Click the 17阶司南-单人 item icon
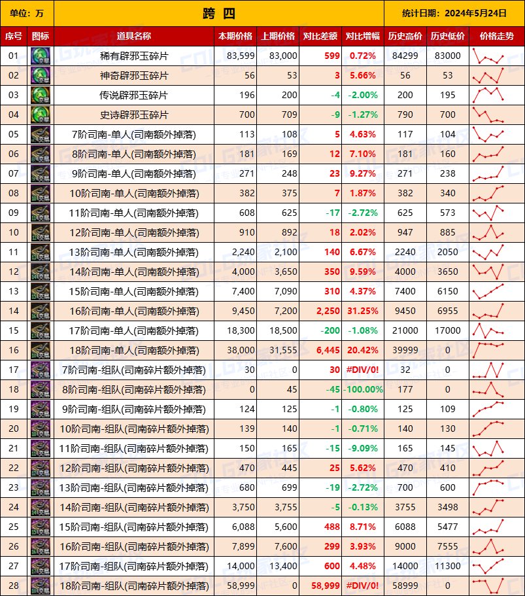Image resolution: width=525 pixels, height=596 pixels. 41,330
